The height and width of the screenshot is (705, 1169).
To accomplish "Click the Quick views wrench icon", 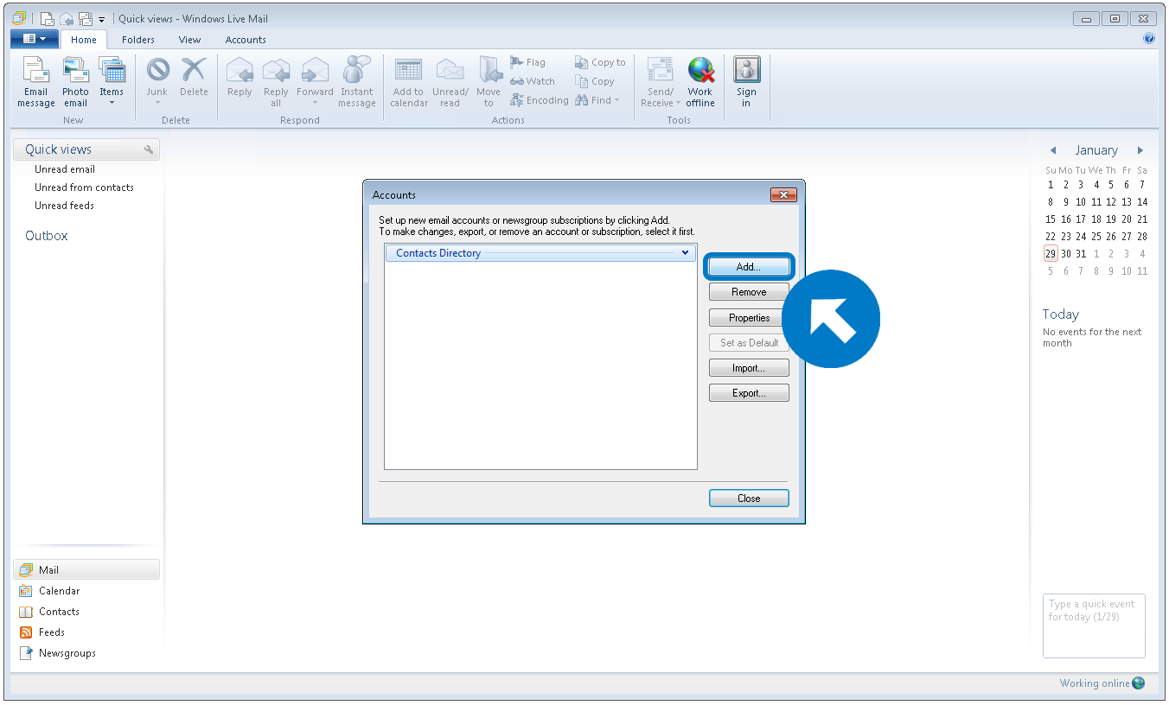I will (x=150, y=149).
